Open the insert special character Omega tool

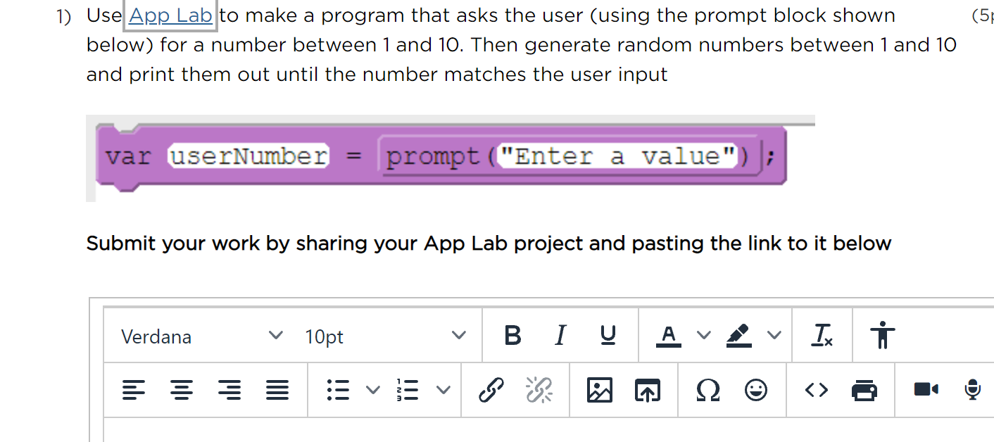click(x=707, y=389)
